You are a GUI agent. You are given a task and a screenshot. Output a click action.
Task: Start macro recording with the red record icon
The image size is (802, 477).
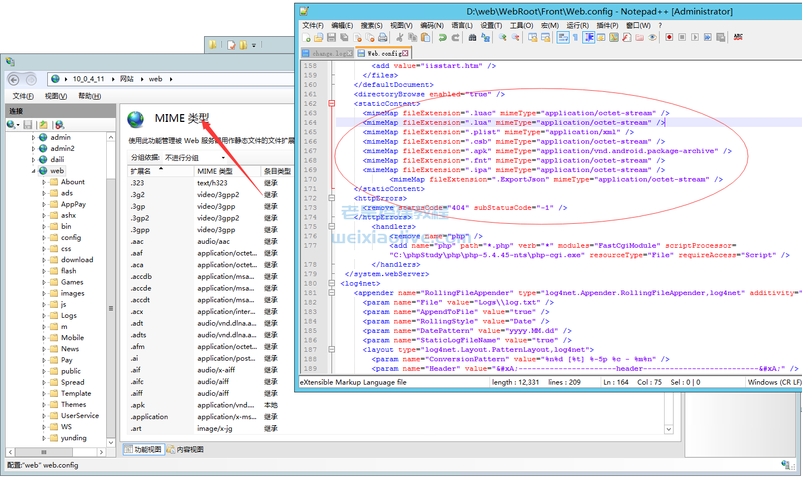[669, 37]
